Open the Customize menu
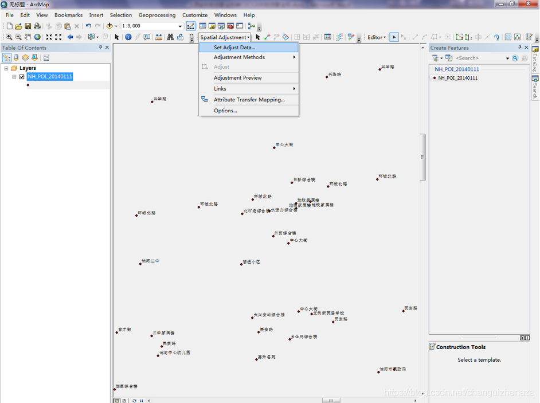Viewport: 540px width, 403px height. [195, 15]
